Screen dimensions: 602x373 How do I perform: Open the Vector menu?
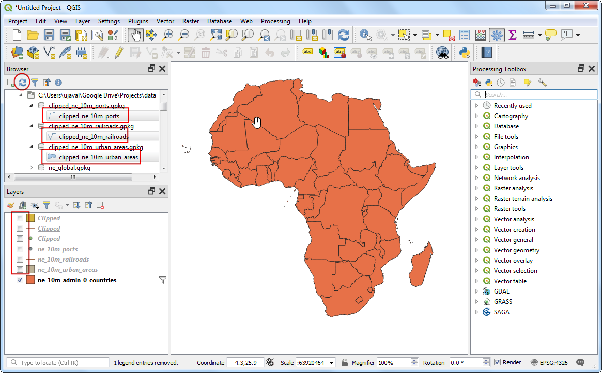165,21
